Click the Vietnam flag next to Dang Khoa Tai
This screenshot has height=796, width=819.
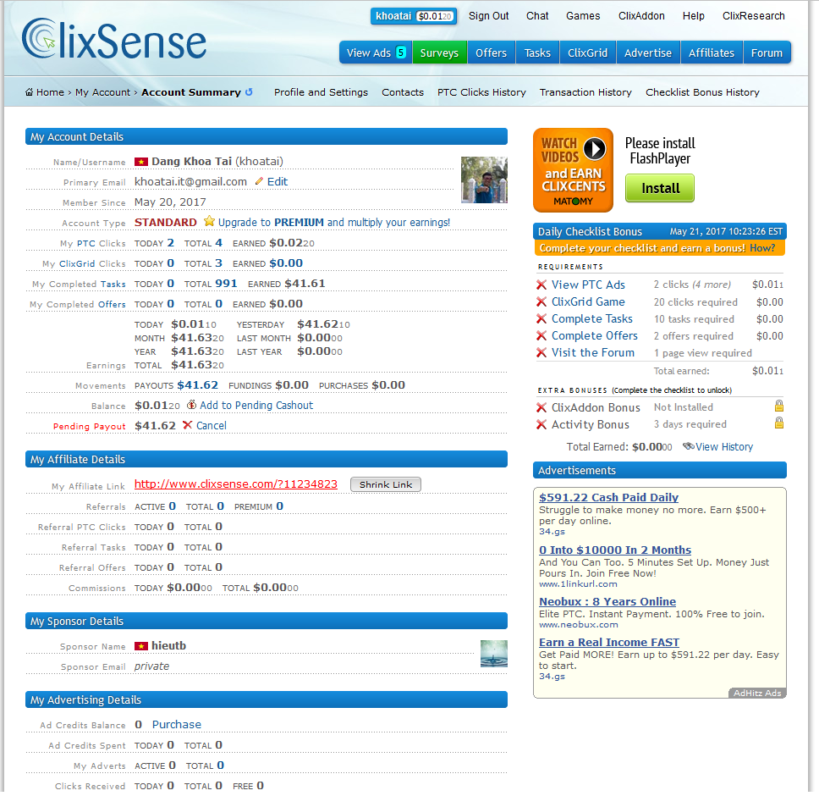pos(141,162)
